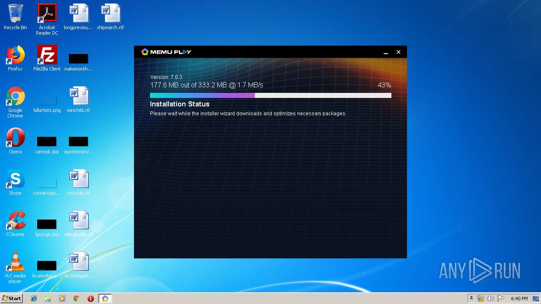Image resolution: width=541 pixels, height=304 pixels.
Task: Click the Installation Status heading
Action: [180, 104]
